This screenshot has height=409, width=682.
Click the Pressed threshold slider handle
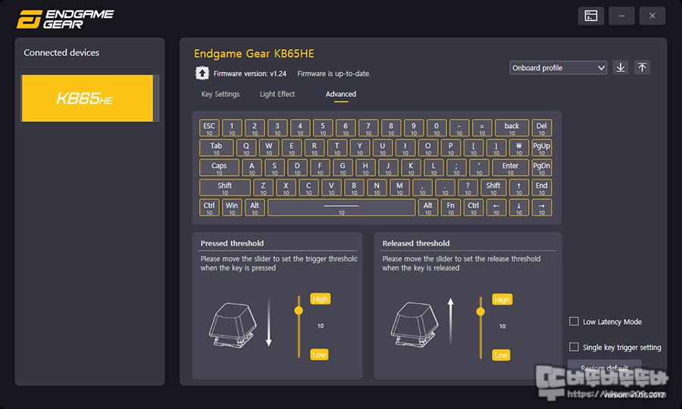[299, 311]
